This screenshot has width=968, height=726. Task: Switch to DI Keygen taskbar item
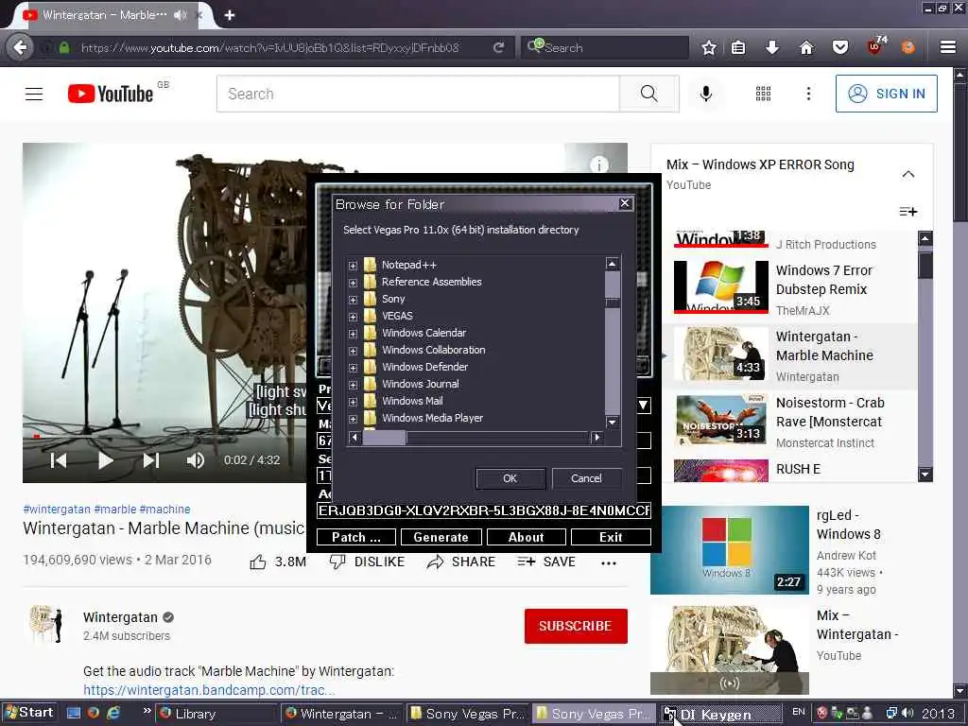(x=720, y=715)
